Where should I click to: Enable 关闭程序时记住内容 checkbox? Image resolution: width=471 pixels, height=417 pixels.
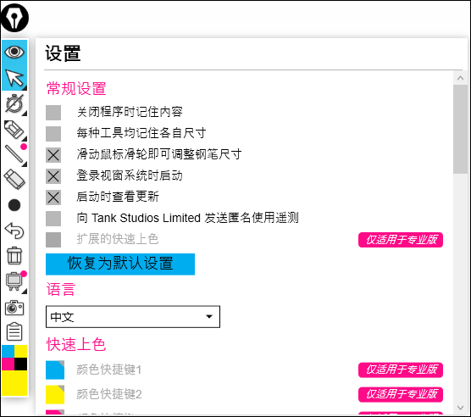(53, 113)
